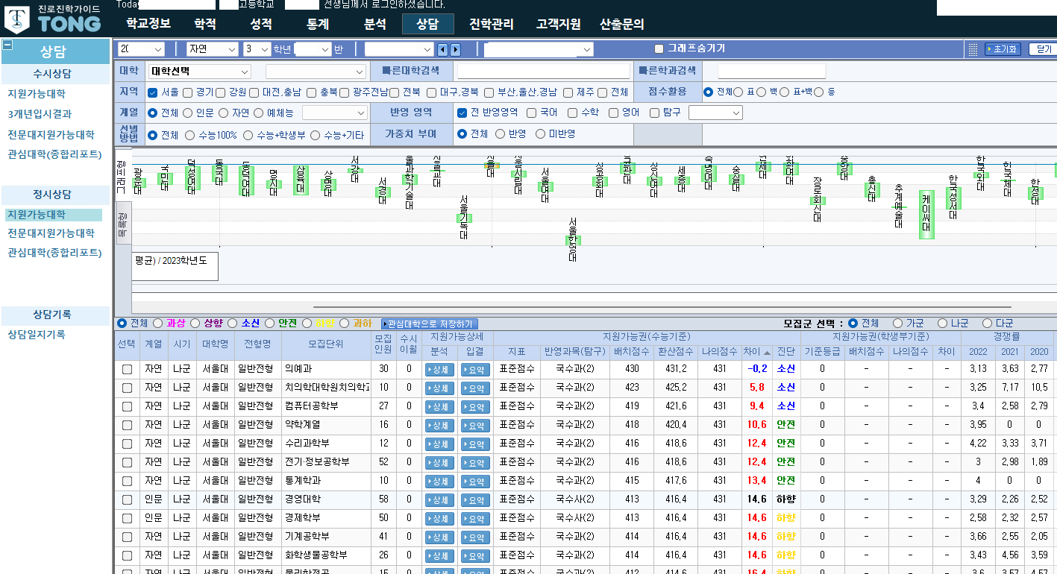Sort by the 차이 column header arrow
The image size is (1057, 574).
(767, 353)
